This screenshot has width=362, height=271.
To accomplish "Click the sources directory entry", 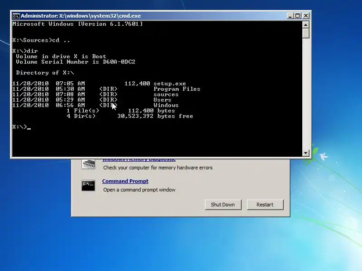I will pyautogui.click(x=166, y=94).
